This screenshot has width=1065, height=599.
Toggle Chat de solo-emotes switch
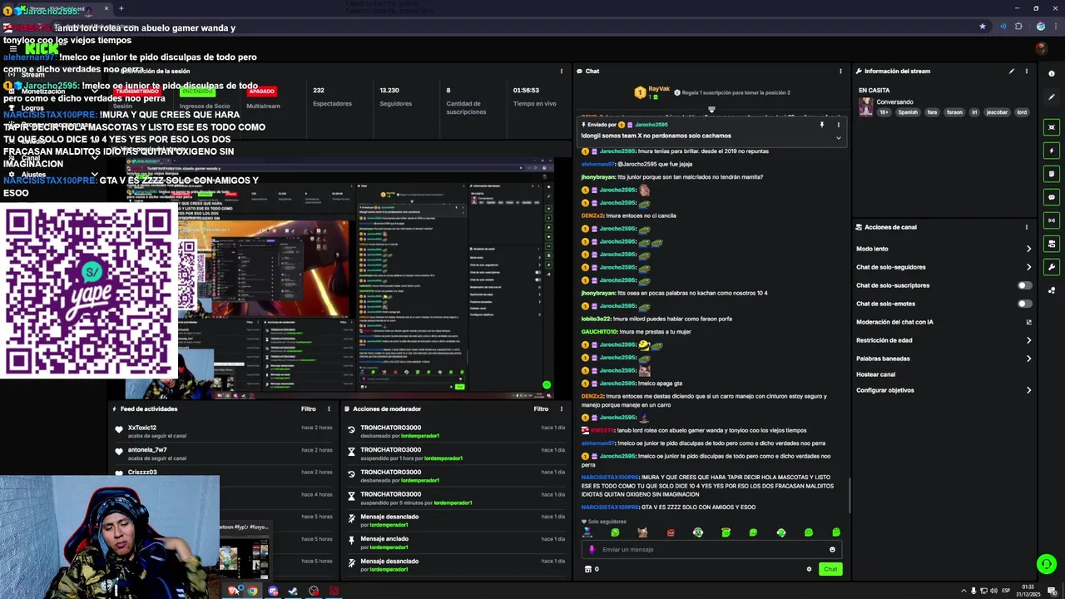click(1025, 304)
